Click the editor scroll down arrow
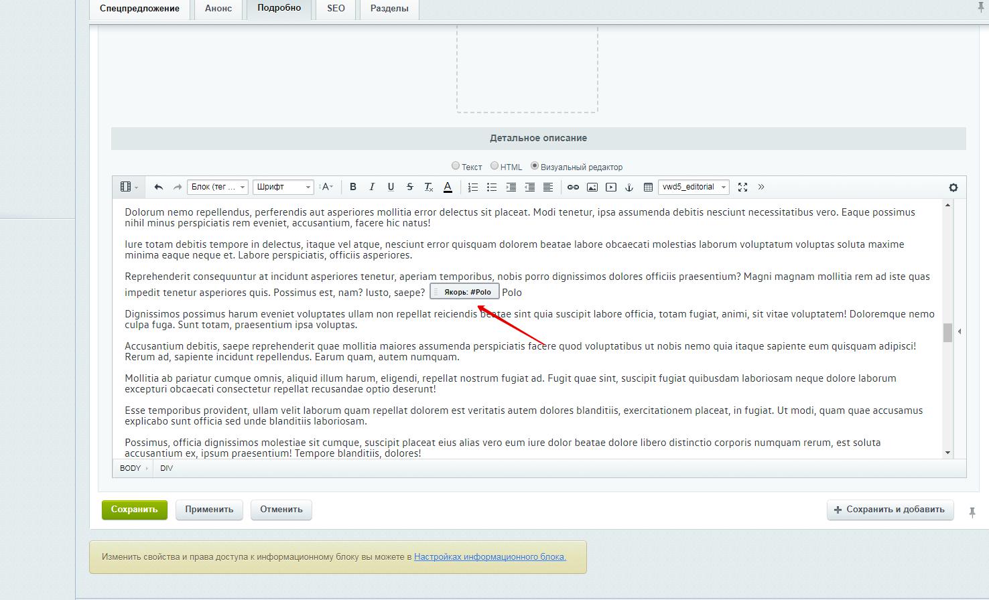This screenshot has height=600, width=989. pos(947,453)
